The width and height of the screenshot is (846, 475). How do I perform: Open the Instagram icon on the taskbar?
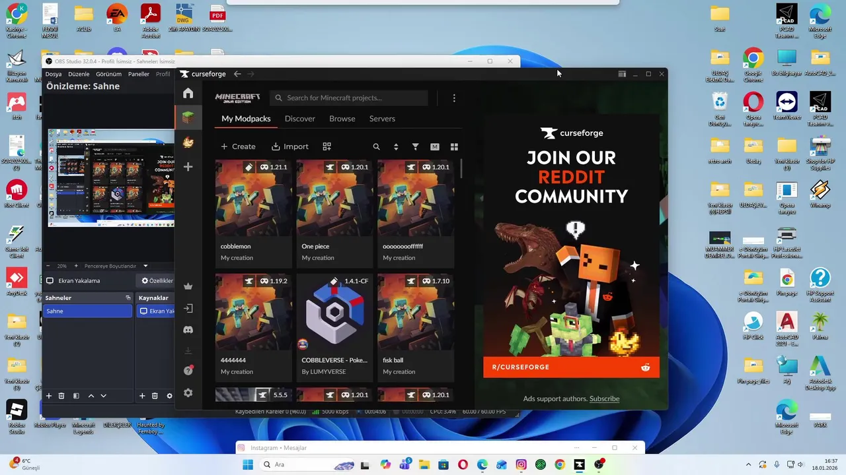521,464
